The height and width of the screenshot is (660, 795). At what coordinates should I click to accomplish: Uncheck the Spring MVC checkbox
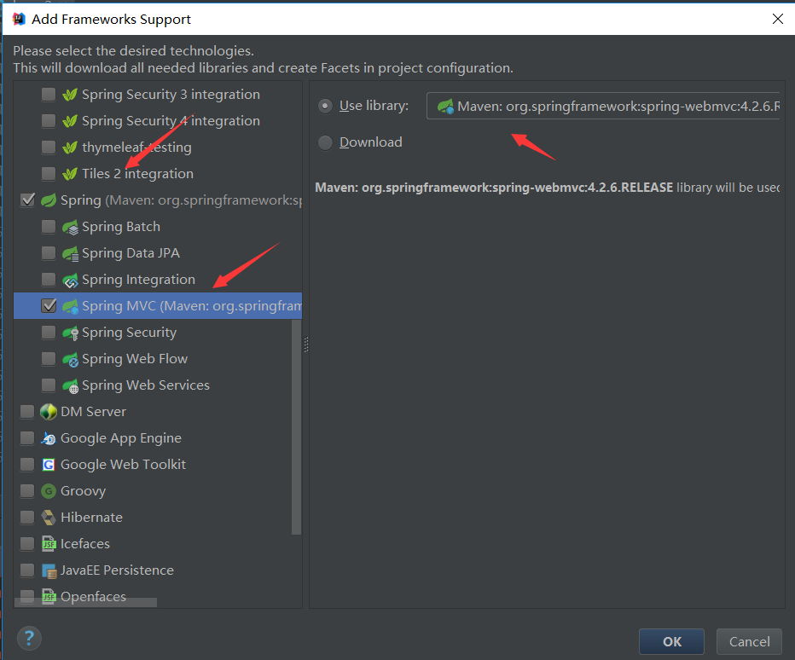tap(49, 305)
